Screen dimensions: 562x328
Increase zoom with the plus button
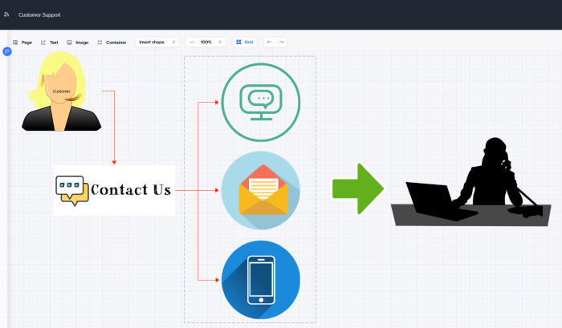(x=220, y=43)
